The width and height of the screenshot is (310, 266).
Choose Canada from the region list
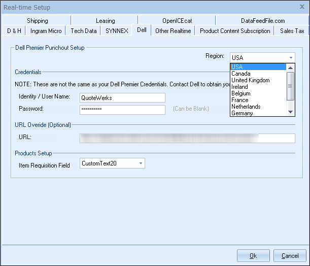click(x=258, y=74)
